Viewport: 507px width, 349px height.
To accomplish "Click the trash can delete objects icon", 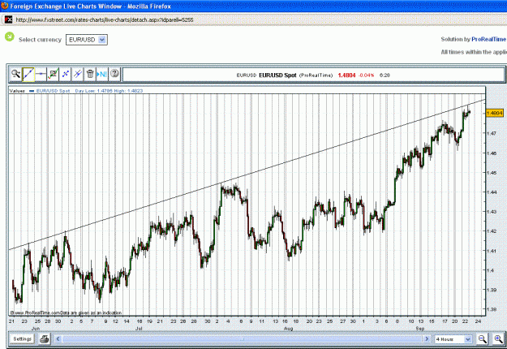I will pos(90,74).
